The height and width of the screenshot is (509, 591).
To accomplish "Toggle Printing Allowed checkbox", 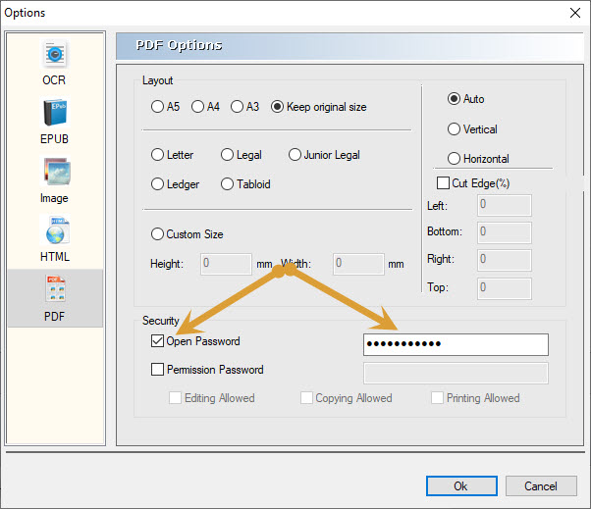I will point(437,398).
